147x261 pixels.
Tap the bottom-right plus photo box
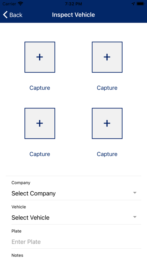click(x=107, y=123)
